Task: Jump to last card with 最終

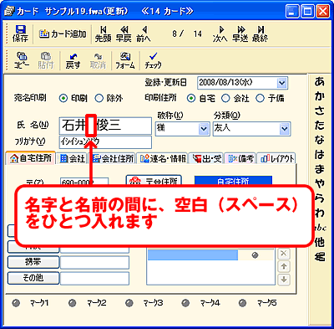Action: tap(261, 34)
